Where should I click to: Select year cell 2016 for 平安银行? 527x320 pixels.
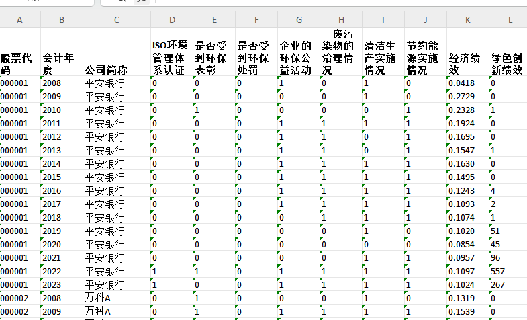pos(62,190)
